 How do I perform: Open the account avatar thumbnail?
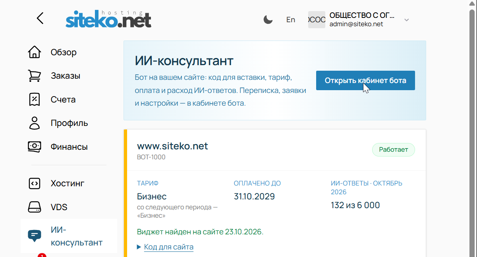tap(317, 19)
